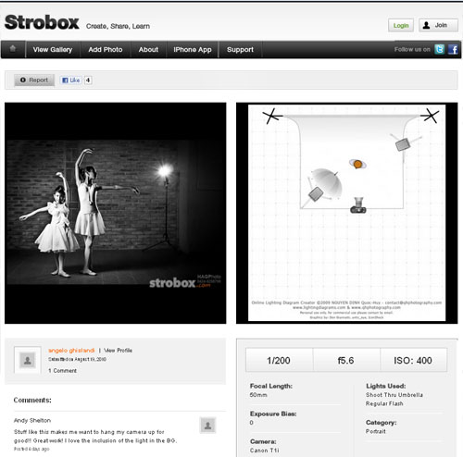463x457 pixels.
Task: Click the Join button
Action: point(438,25)
